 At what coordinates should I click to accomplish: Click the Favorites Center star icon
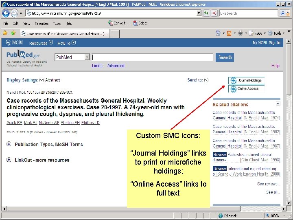[x=5, y=33]
